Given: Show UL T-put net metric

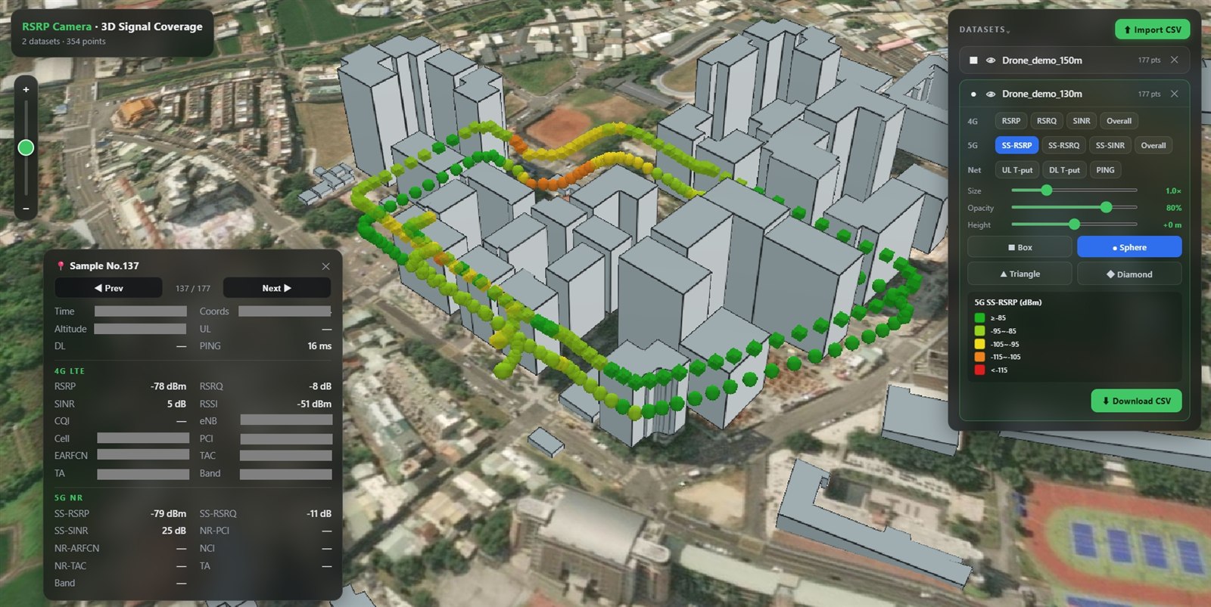Looking at the screenshot, I should 1016,170.
